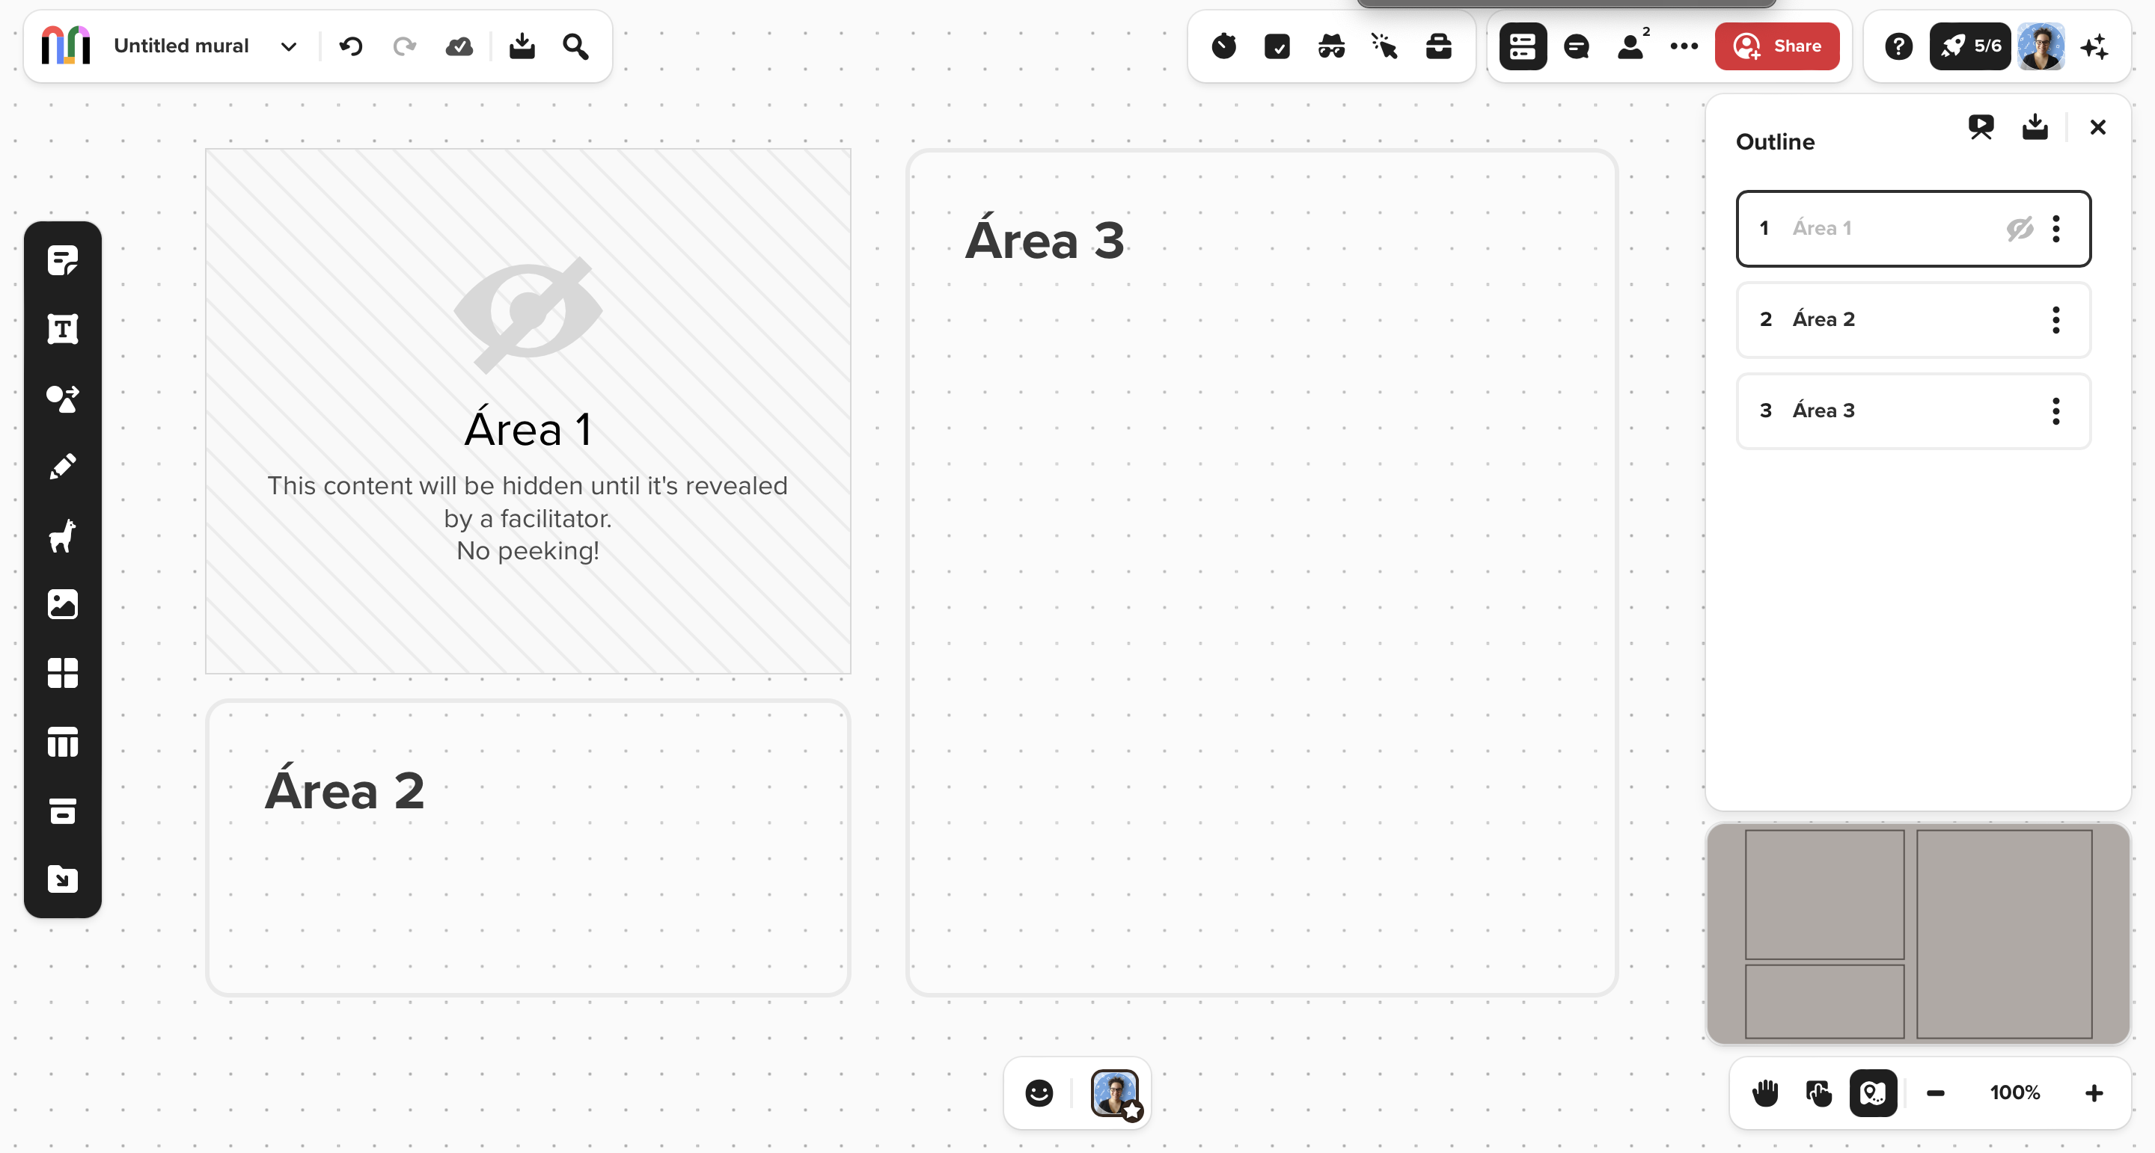Enable private mode spy icon

click(x=1331, y=46)
